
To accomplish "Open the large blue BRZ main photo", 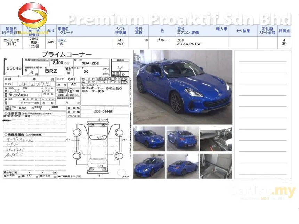I will [x=183, y=87].
